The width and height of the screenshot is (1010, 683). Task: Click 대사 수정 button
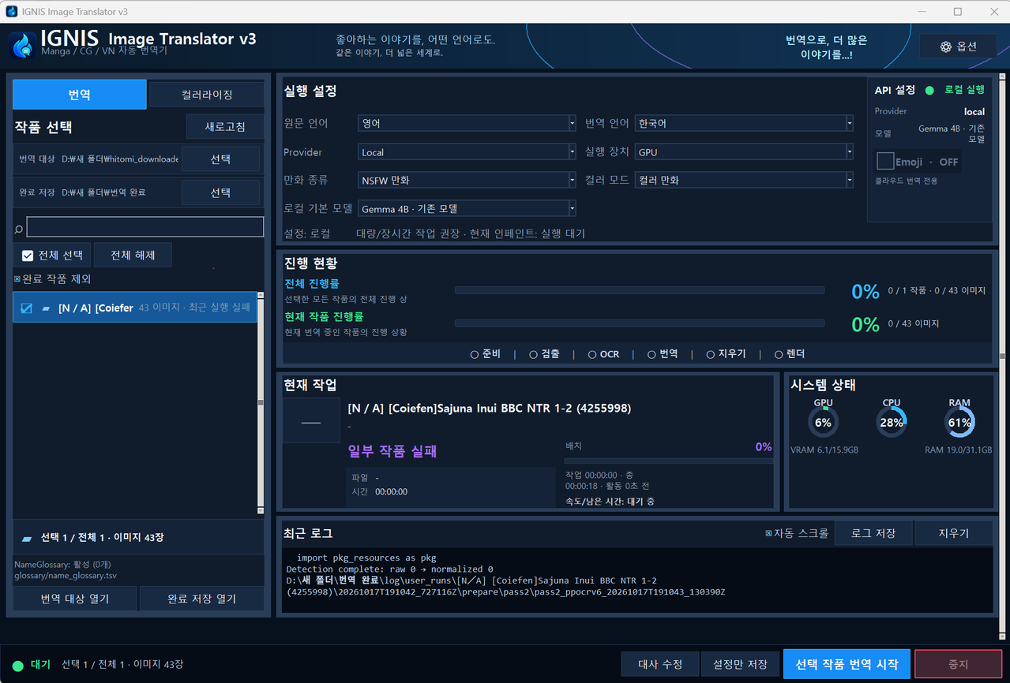point(660,665)
